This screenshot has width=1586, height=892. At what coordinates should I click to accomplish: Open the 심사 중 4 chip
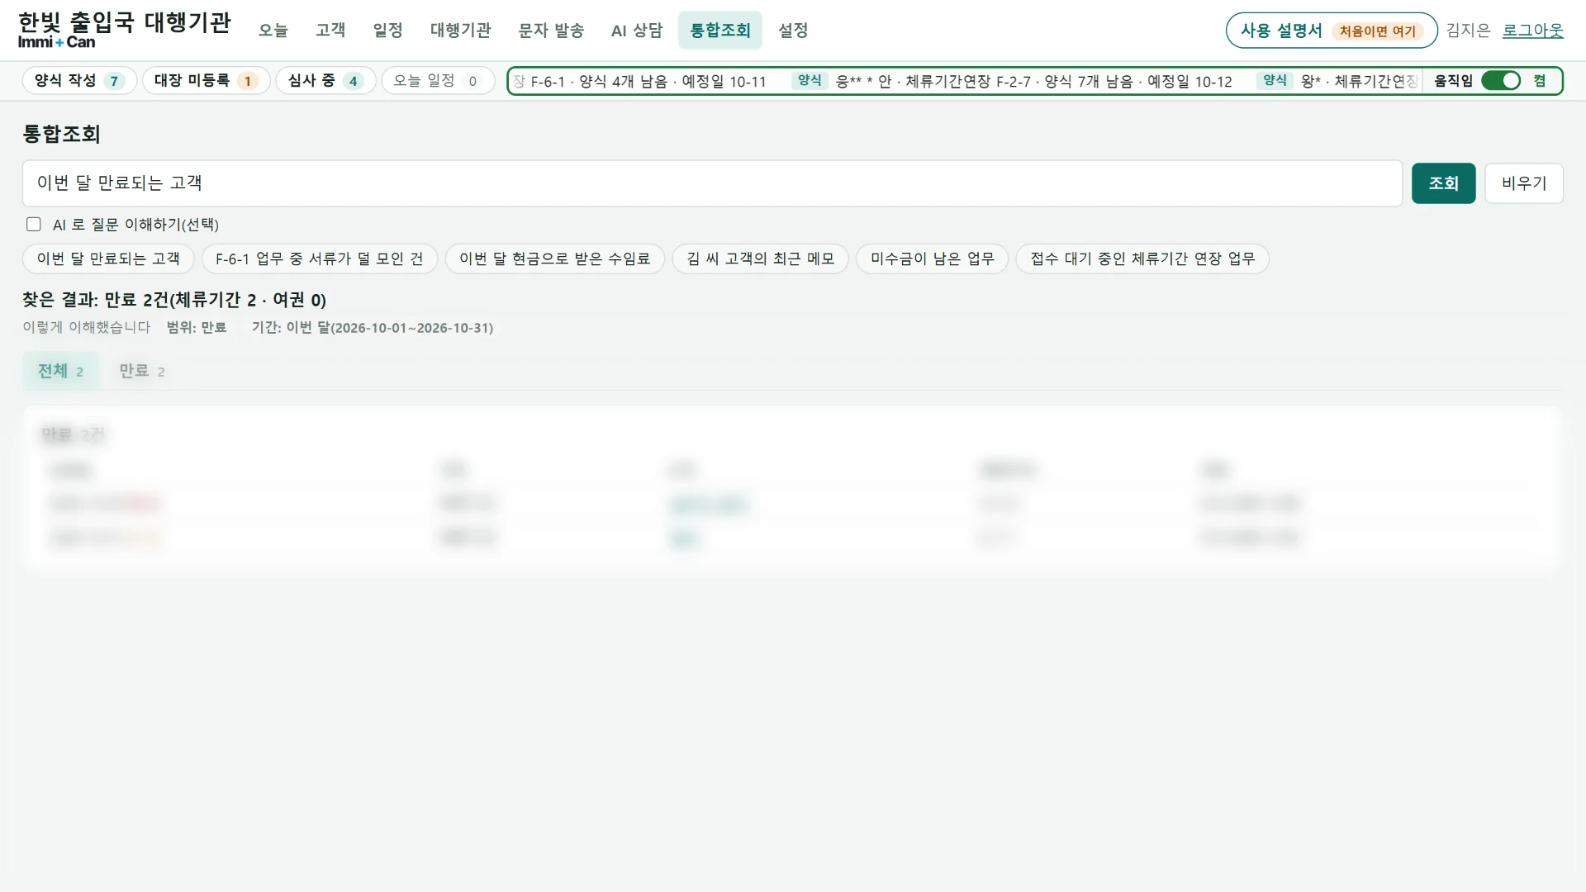pos(325,81)
